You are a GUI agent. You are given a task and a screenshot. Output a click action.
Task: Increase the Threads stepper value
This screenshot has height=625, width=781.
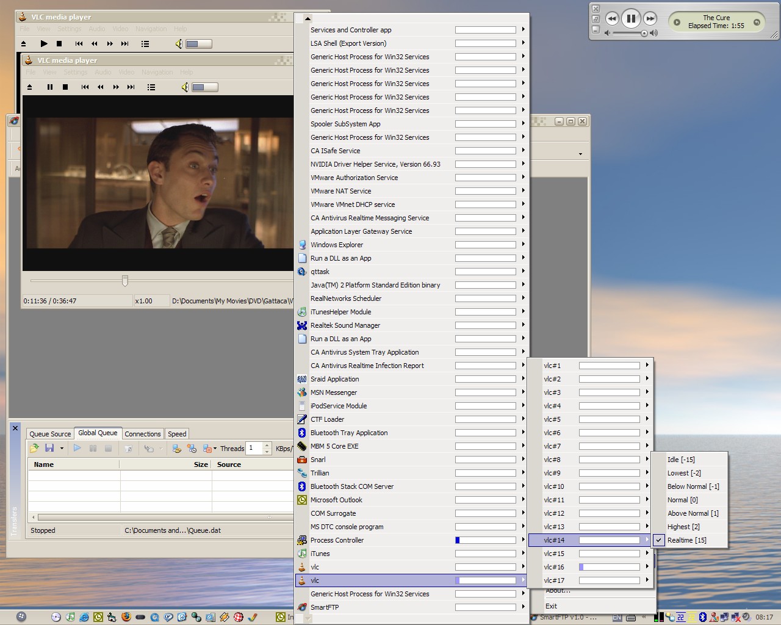(x=267, y=445)
